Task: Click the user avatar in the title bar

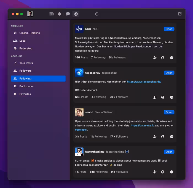Action: (30, 14)
